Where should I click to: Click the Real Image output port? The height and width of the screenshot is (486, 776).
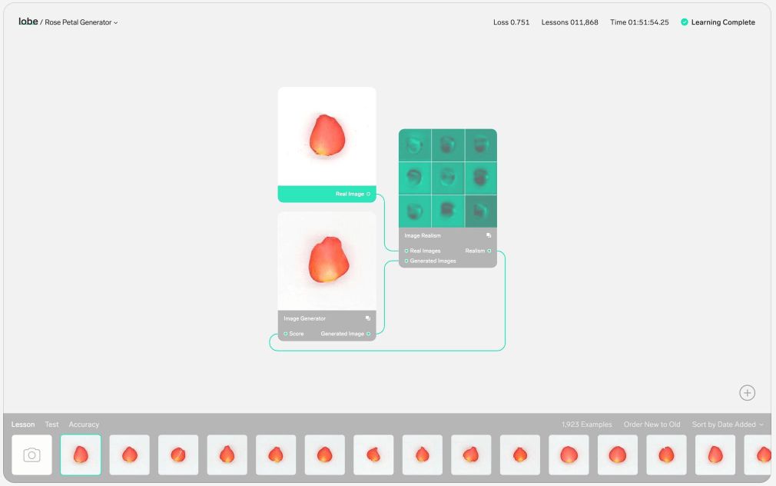click(x=368, y=194)
